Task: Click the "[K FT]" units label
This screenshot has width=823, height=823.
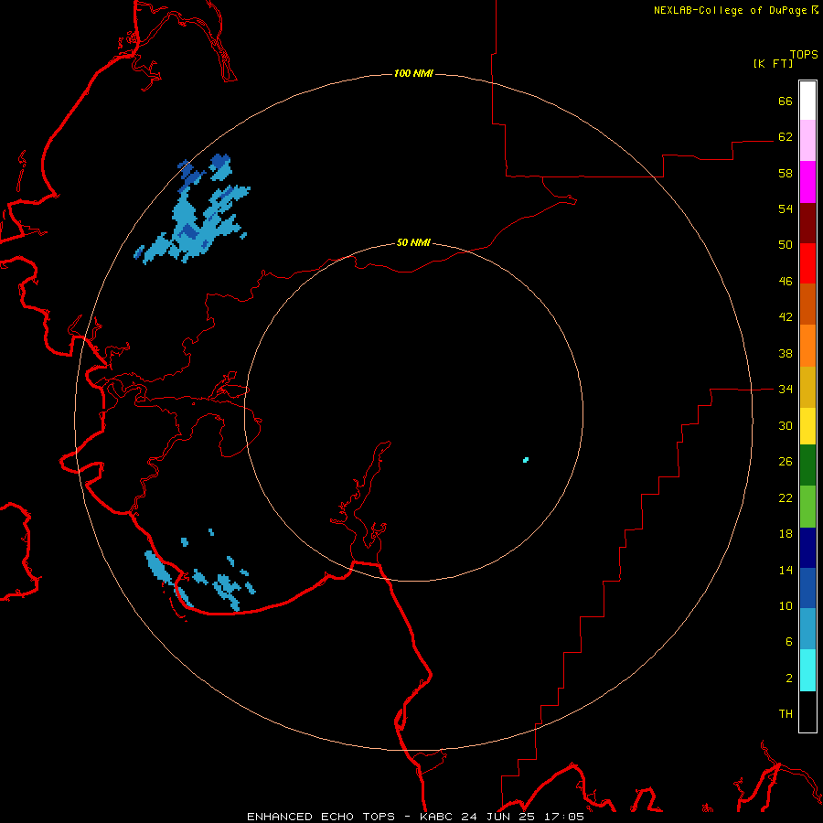Action: 773,63
